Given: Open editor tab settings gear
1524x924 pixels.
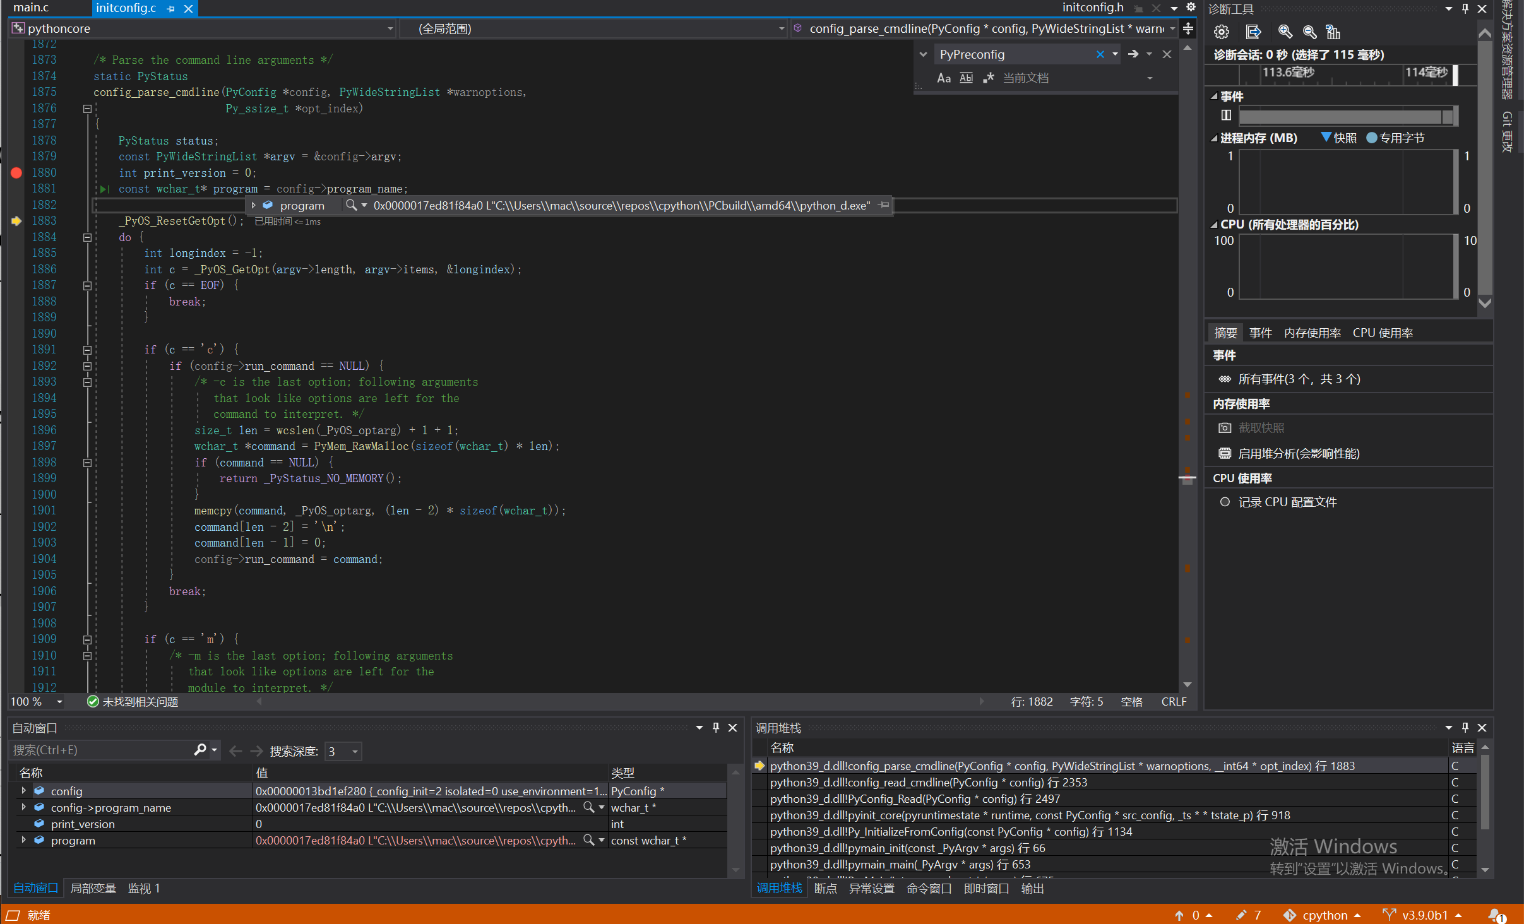Looking at the screenshot, I should coord(1191,7).
